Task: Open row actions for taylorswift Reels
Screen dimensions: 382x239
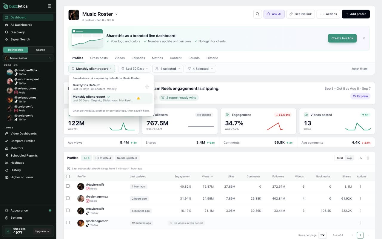Action: pos(360,186)
